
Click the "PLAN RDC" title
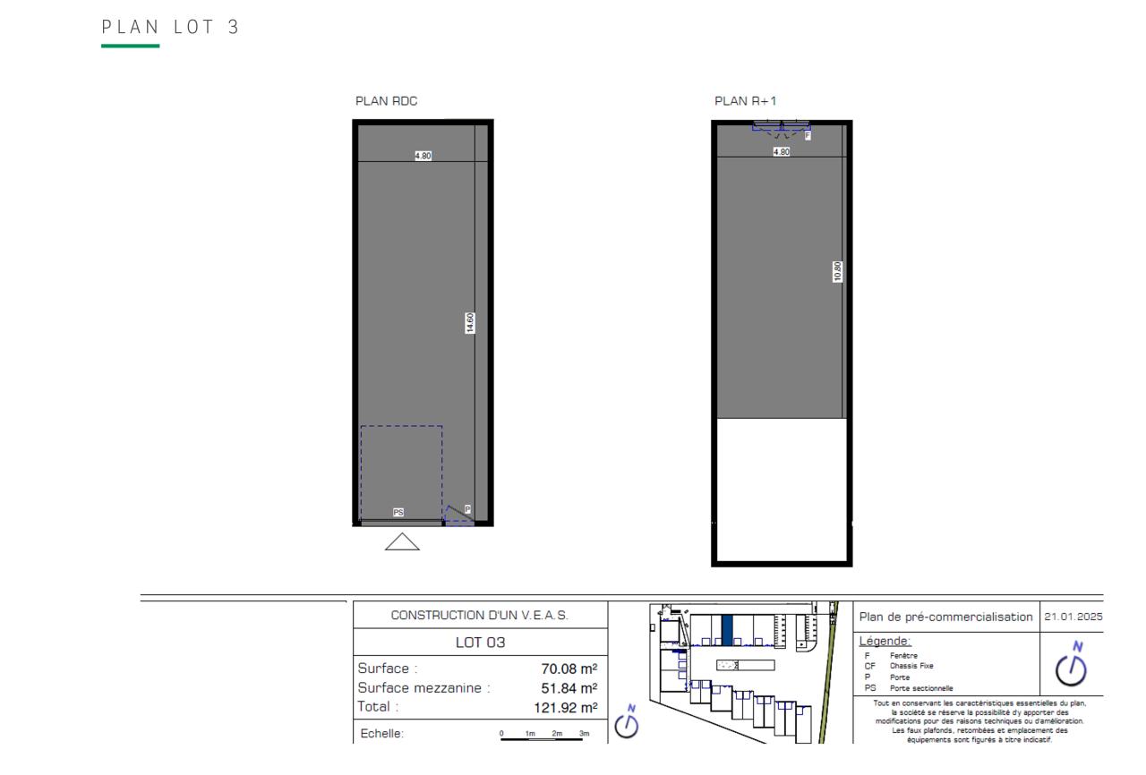[x=386, y=101]
